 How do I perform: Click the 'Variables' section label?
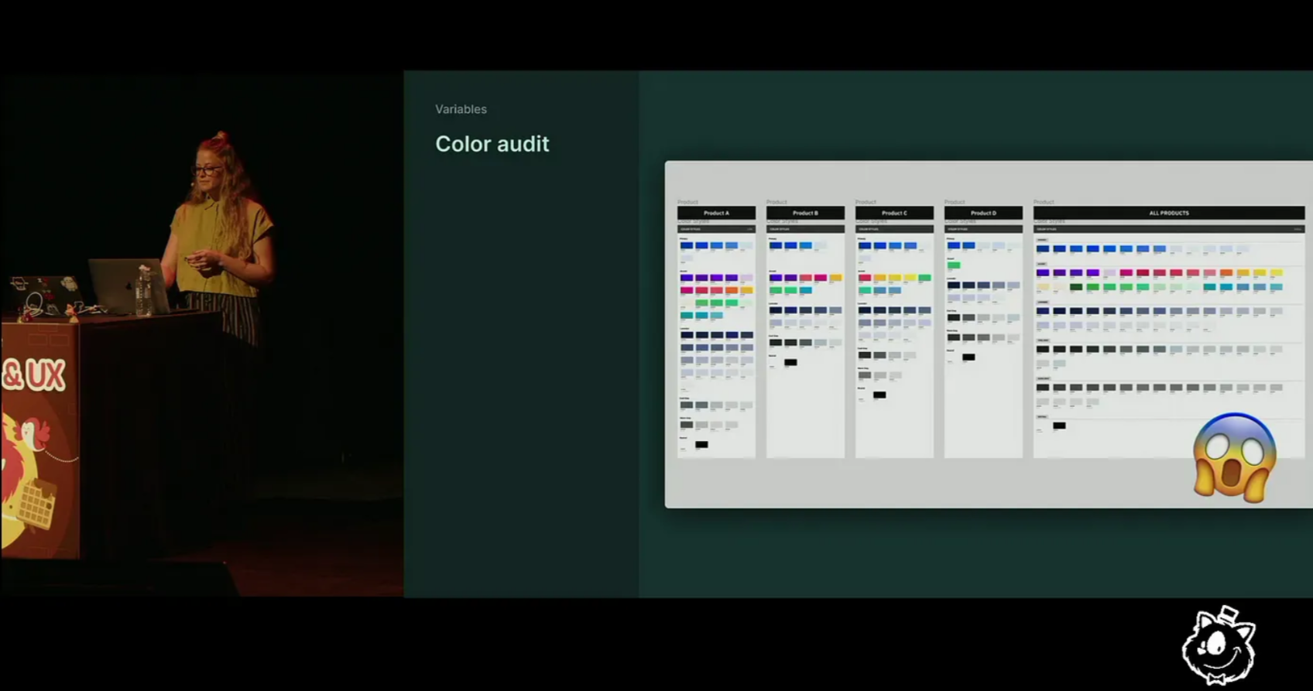461,109
